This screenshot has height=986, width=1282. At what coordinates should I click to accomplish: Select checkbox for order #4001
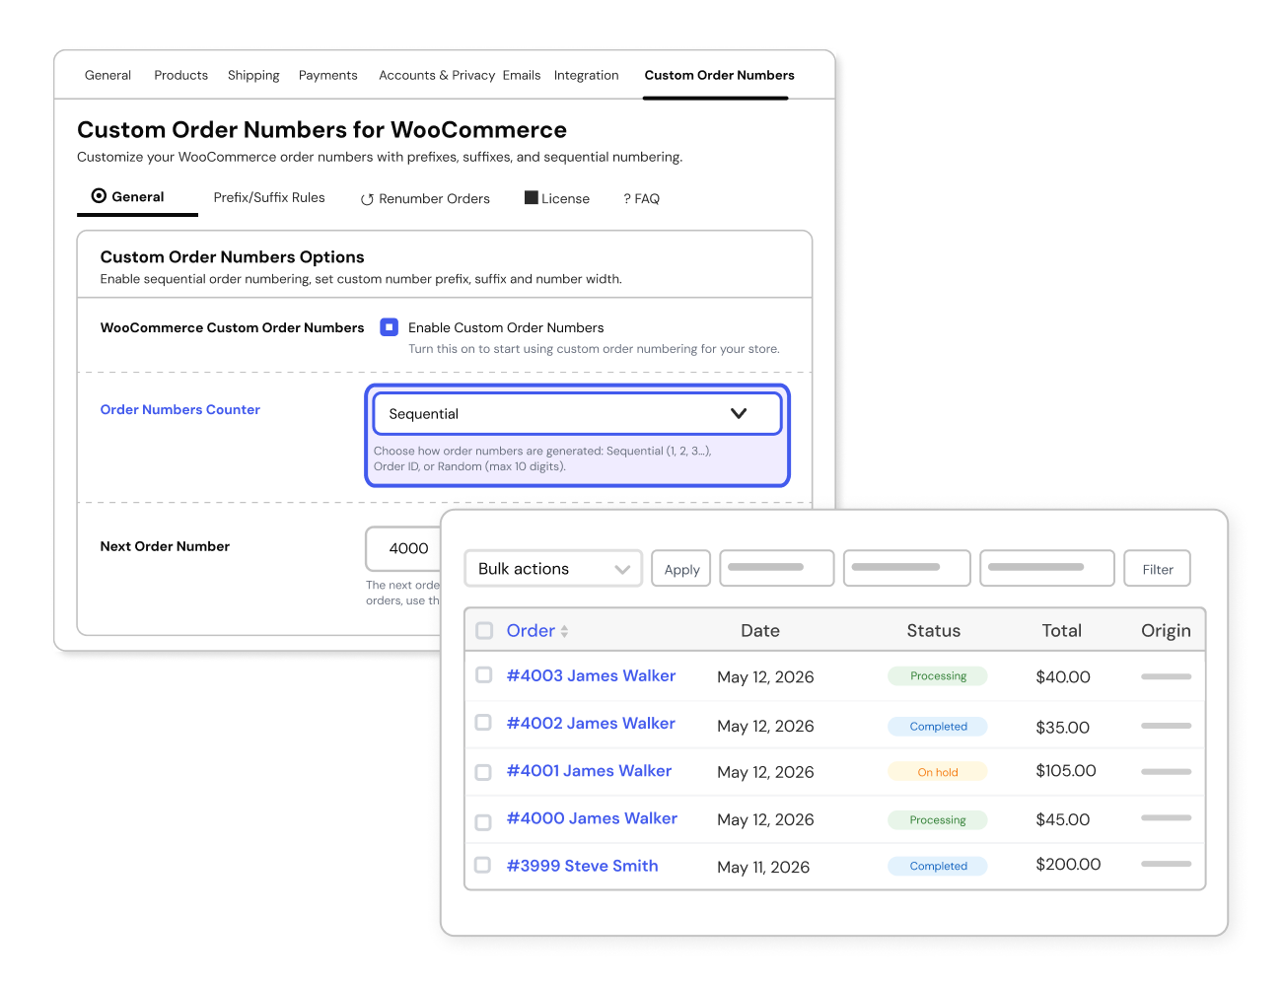tap(483, 772)
